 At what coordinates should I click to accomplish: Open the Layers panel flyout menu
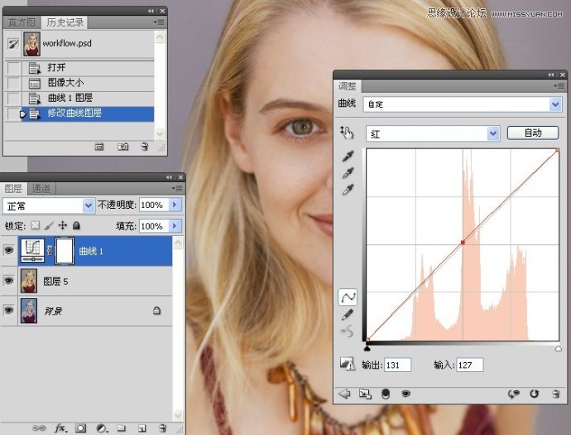(x=176, y=189)
